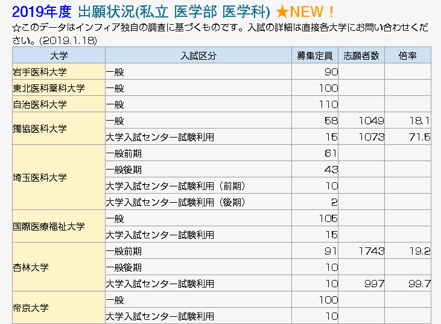The width and height of the screenshot is (441, 324).
Task: Select the 自治医科大学 cell
Action: tap(59, 104)
